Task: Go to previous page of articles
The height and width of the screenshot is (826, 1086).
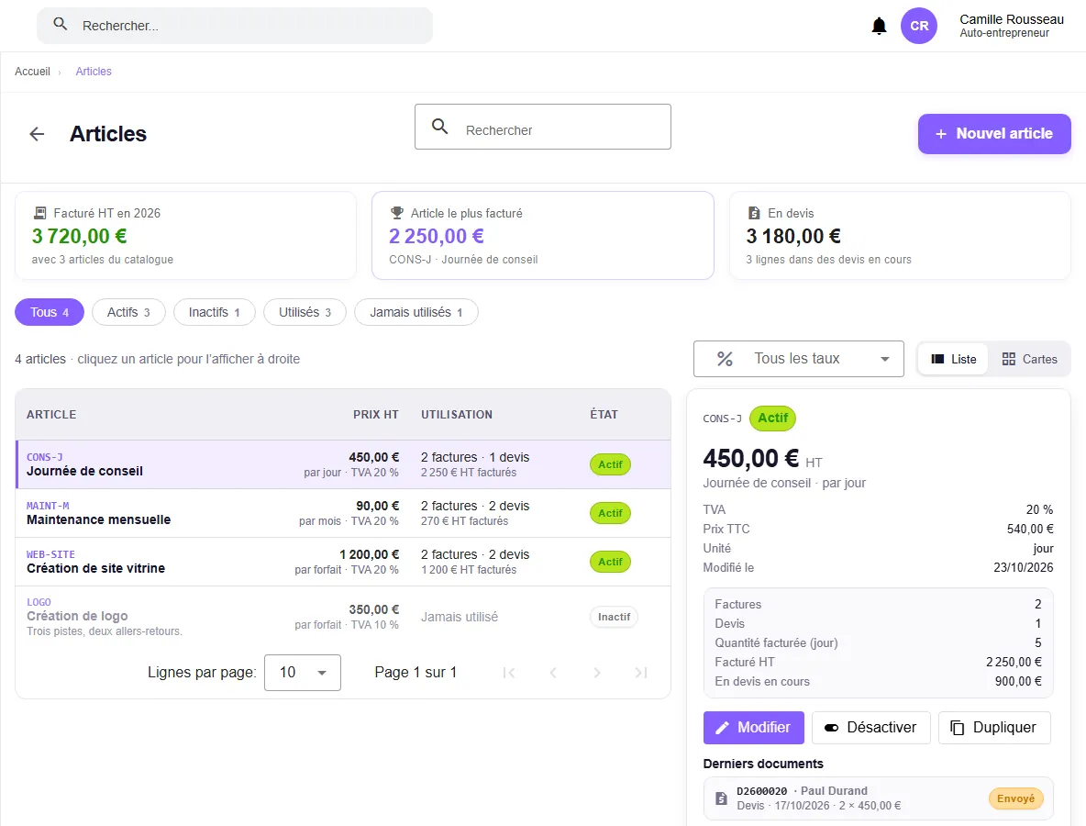Action: pyautogui.click(x=553, y=672)
